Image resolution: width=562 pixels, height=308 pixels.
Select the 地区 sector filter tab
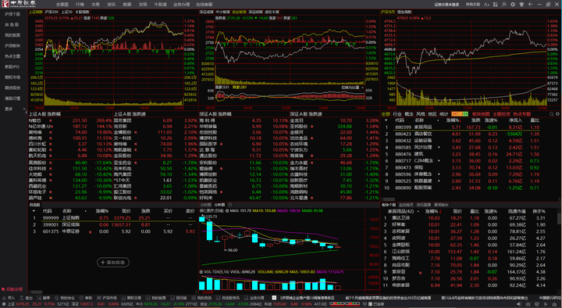(x=432, y=114)
